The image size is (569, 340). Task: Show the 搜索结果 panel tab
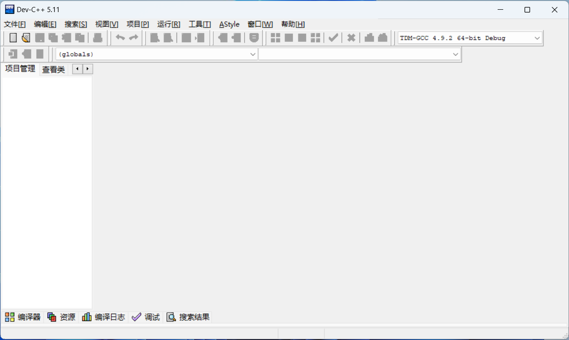[x=189, y=317]
